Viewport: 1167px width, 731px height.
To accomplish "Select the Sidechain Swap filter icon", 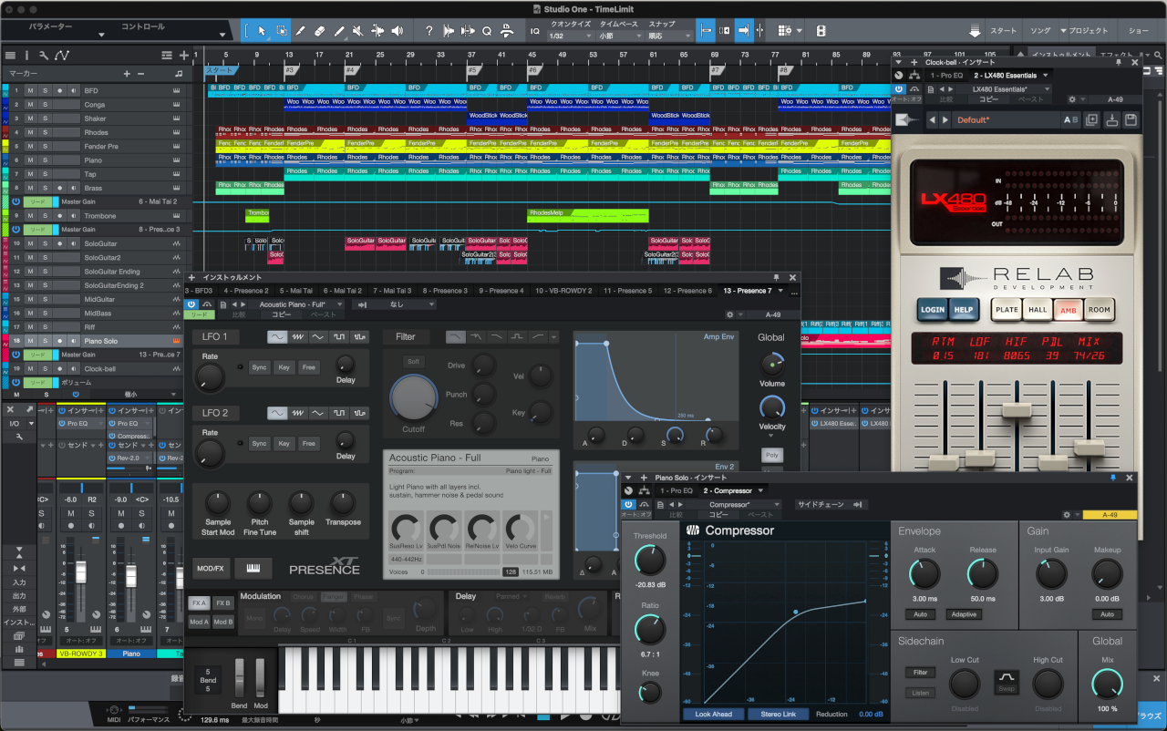I will [x=1006, y=681].
